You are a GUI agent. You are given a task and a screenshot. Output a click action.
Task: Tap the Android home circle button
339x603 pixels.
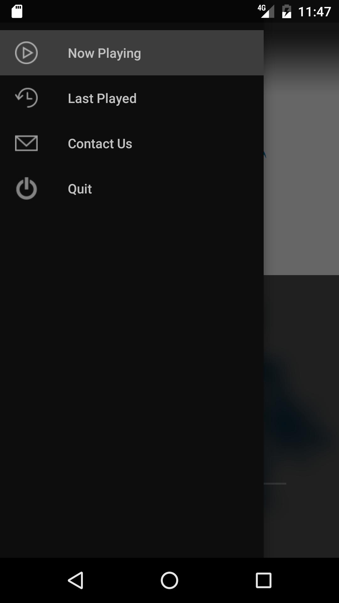[169, 580]
